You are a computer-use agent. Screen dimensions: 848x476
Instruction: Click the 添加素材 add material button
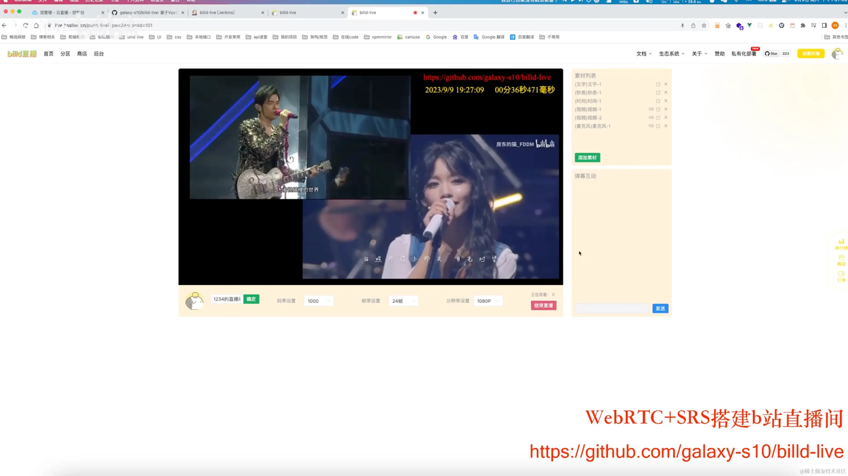587,158
